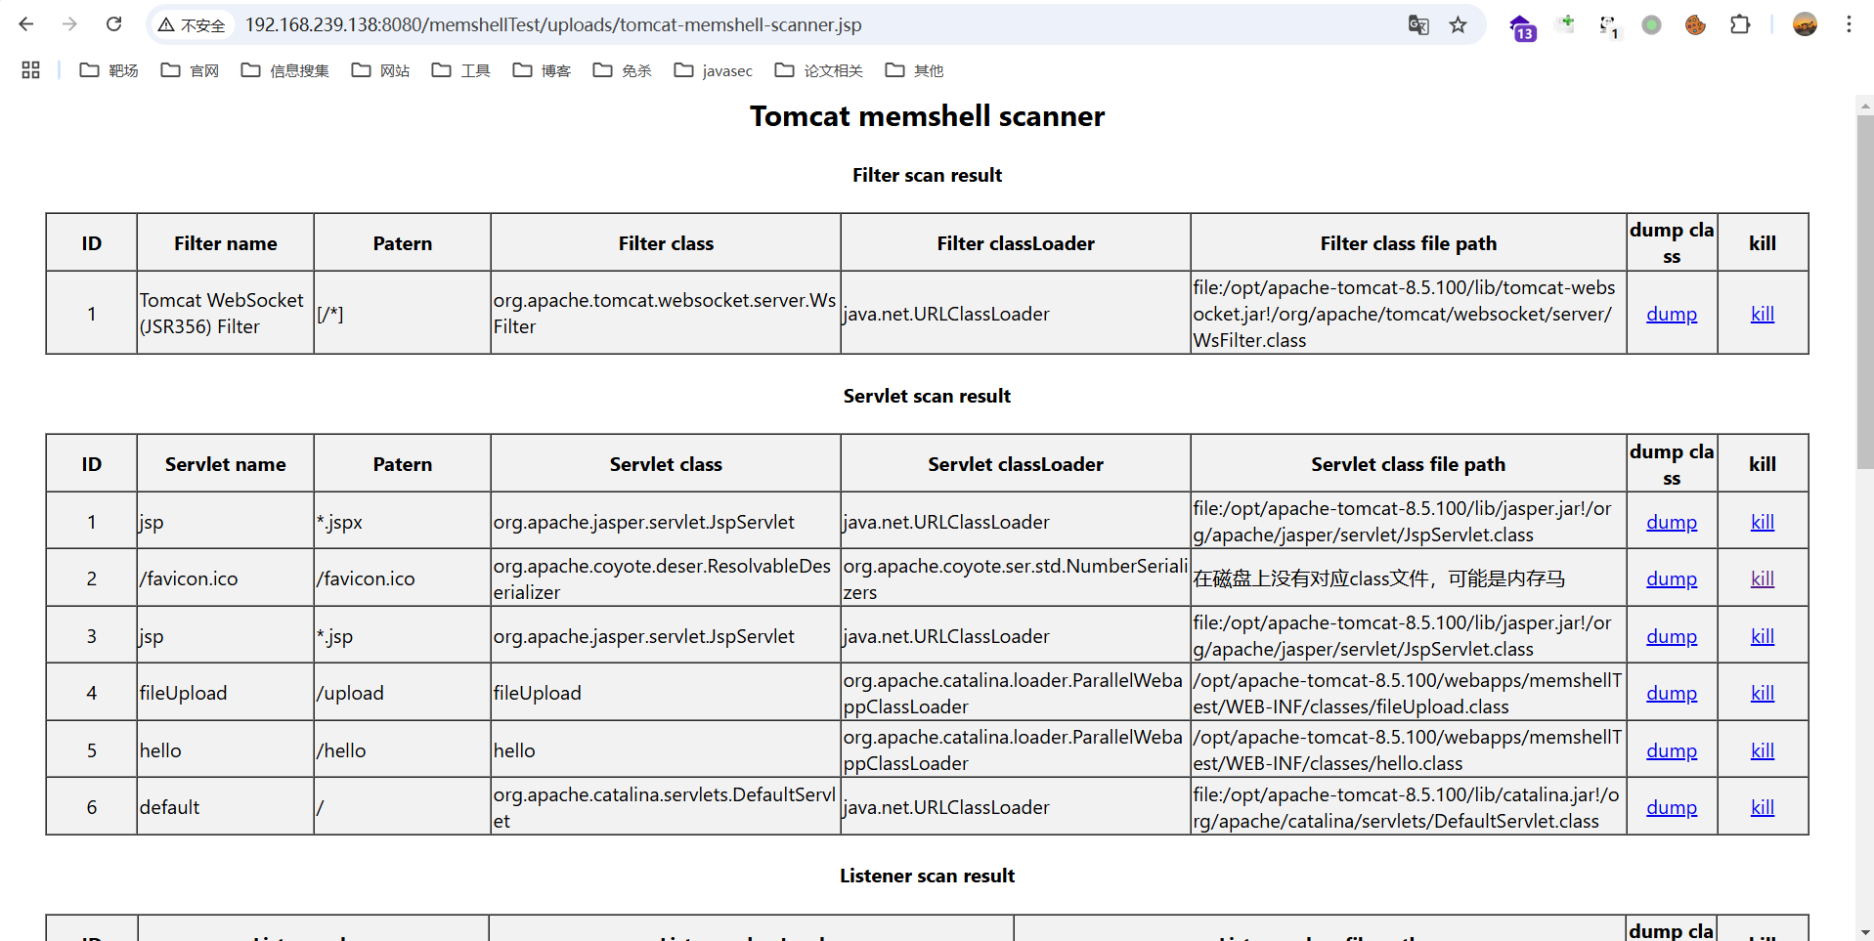
Task: Open the 工具 bookmarks folder
Action: tap(460, 70)
